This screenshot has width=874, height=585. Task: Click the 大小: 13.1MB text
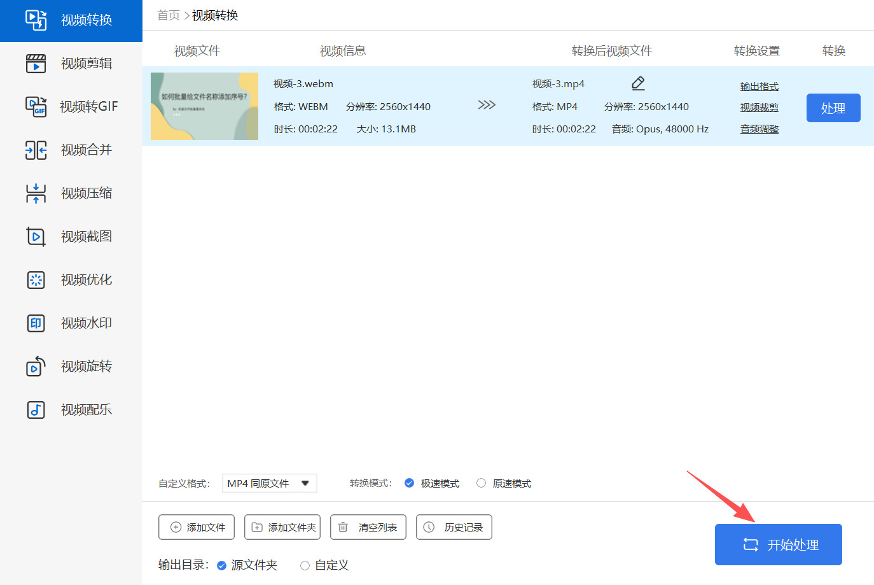pos(386,129)
